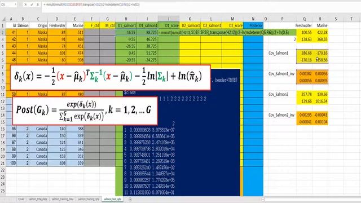This screenshot has width=361, height=203.
Task: Select Freshwater value "84" in row 2
Action: (x=56, y=33)
